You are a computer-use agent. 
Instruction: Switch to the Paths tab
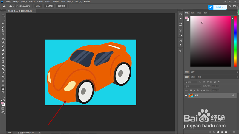(x=199, y=77)
